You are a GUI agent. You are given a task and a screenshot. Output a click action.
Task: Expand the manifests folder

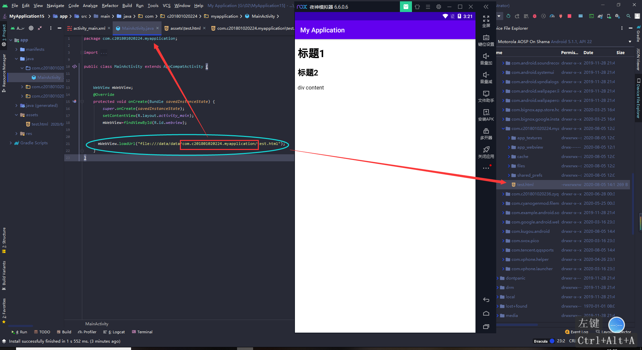[16, 49]
